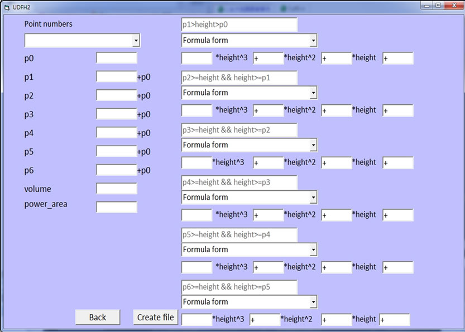Expand Formula form dropdown for p3>=height range

[x=313, y=145]
